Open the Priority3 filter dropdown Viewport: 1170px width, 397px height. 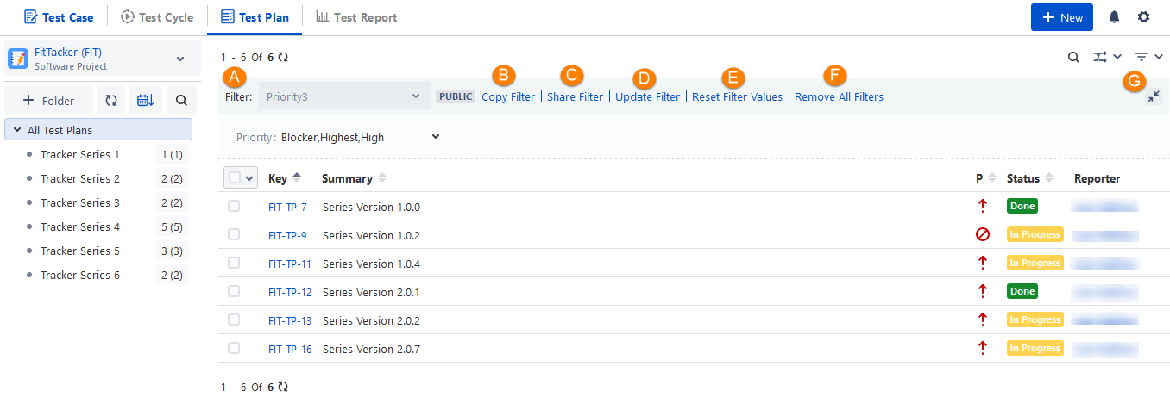click(x=343, y=96)
